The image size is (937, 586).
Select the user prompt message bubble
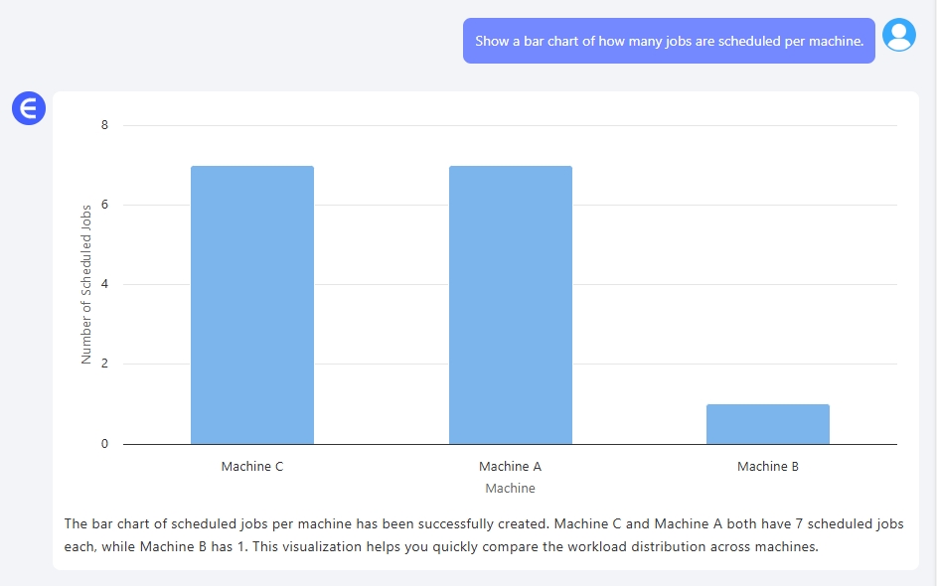(x=669, y=41)
